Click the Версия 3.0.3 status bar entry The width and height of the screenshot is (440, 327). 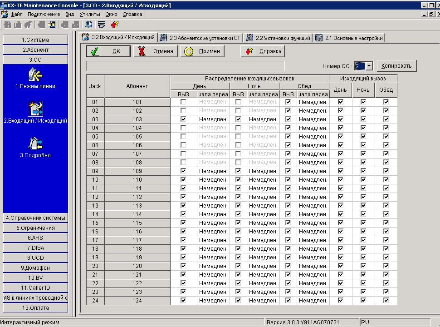click(x=312, y=322)
